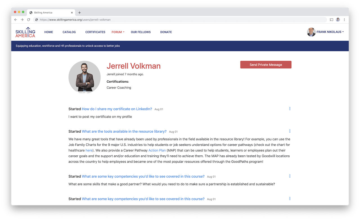Click Jerrell Volkman's profile photo
The image size is (360, 220).
click(x=84, y=77)
